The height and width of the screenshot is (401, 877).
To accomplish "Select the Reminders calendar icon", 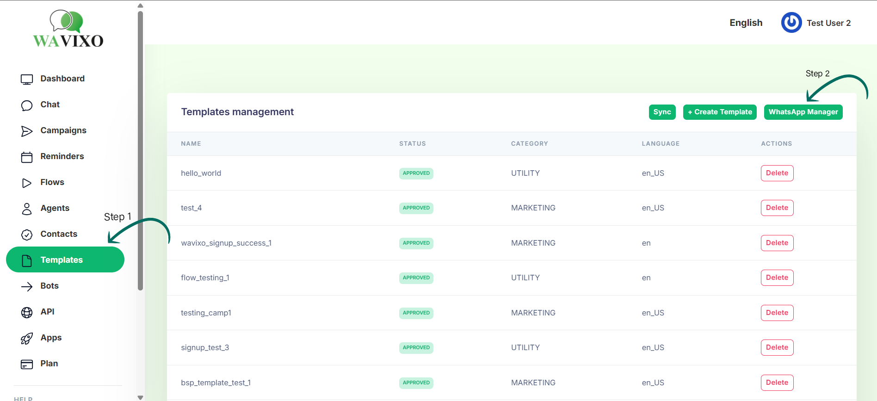I will click(x=27, y=157).
